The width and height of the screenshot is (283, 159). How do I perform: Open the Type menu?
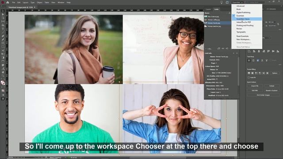pyautogui.click(x=32, y=3)
